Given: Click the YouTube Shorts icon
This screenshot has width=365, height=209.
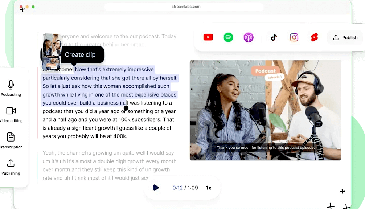Looking at the screenshot, I should tap(314, 37).
